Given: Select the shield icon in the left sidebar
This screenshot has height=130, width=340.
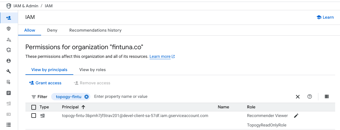Looking at the screenshot, I should point(9,29).
